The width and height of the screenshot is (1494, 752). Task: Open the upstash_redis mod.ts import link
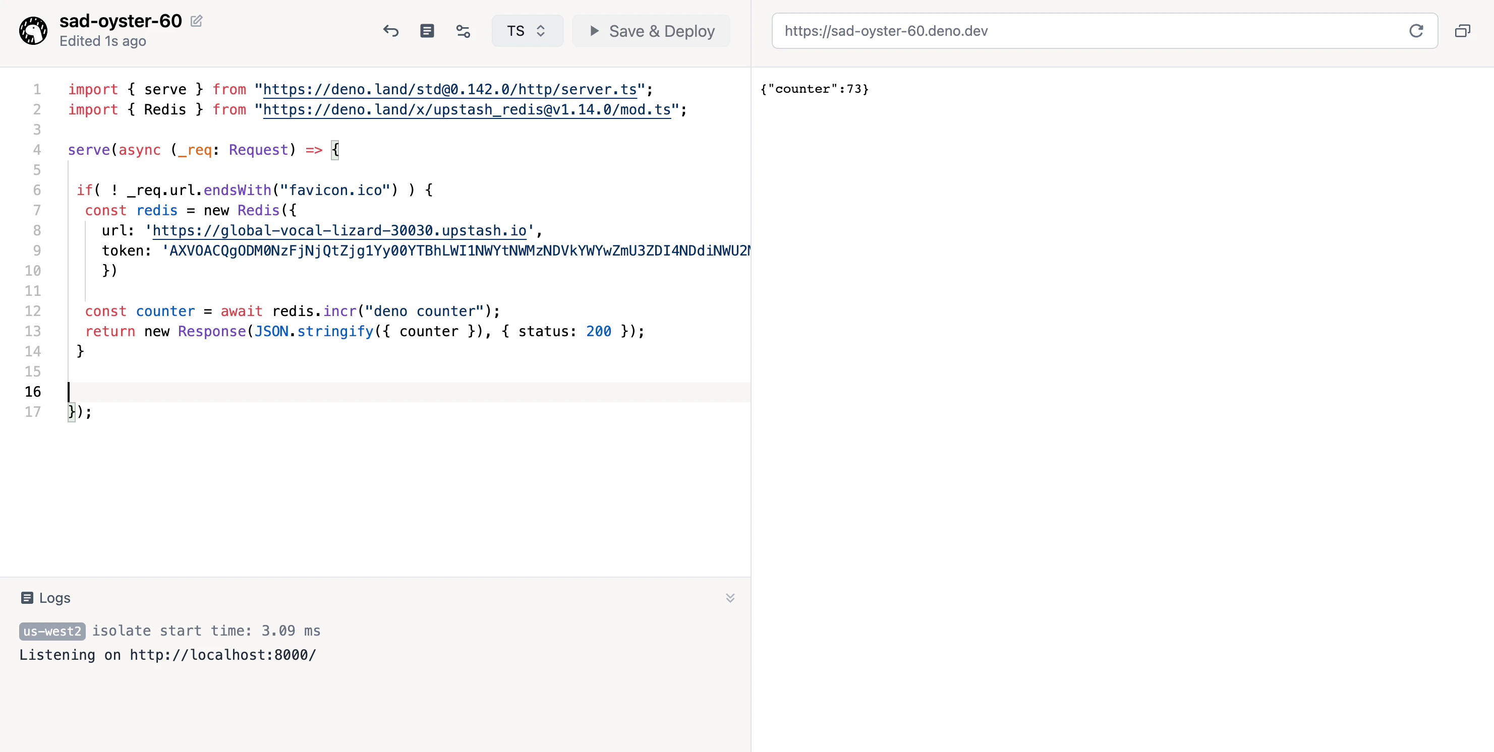point(466,109)
